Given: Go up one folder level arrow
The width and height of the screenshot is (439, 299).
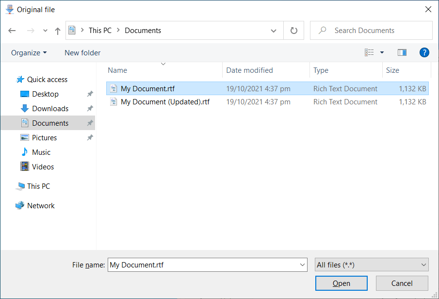Looking at the screenshot, I should (x=58, y=31).
